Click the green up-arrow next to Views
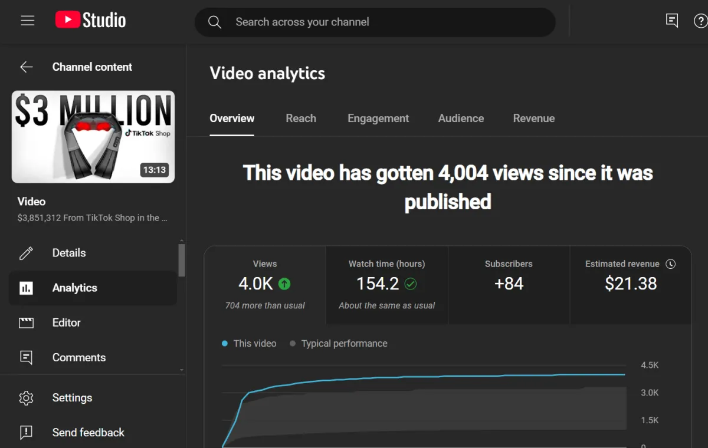The height and width of the screenshot is (448, 708). (284, 284)
